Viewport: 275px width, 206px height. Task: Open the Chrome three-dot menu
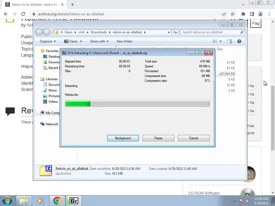coord(269,14)
